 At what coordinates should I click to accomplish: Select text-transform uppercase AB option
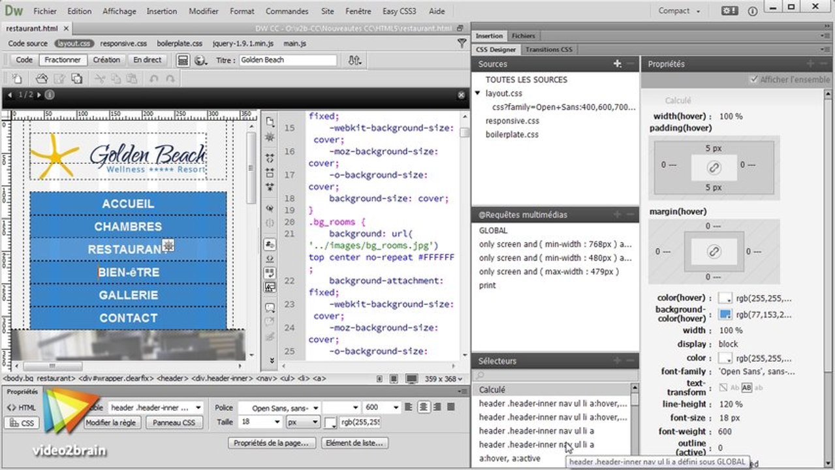pos(746,388)
